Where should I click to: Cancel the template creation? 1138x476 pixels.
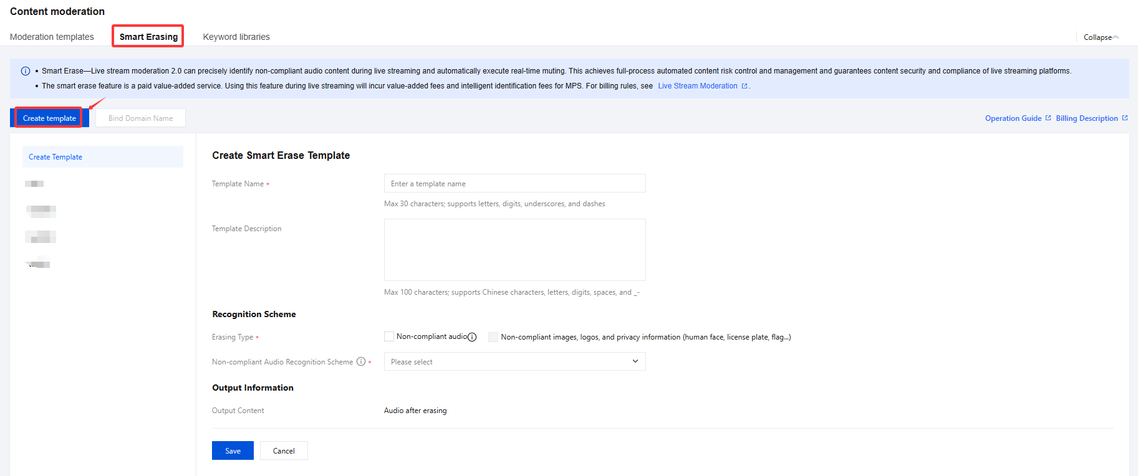point(284,450)
